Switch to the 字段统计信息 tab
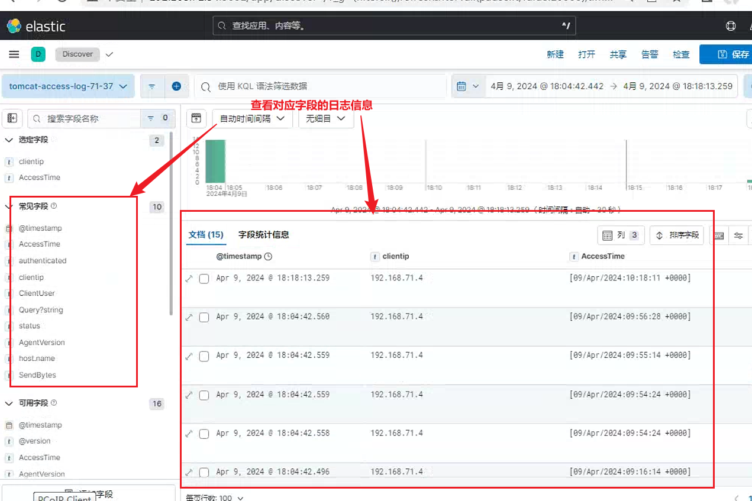The image size is (752, 501). click(x=264, y=235)
